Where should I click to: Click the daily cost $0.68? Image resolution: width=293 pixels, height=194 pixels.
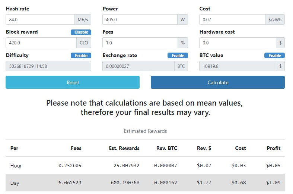[x=239, y=183]
